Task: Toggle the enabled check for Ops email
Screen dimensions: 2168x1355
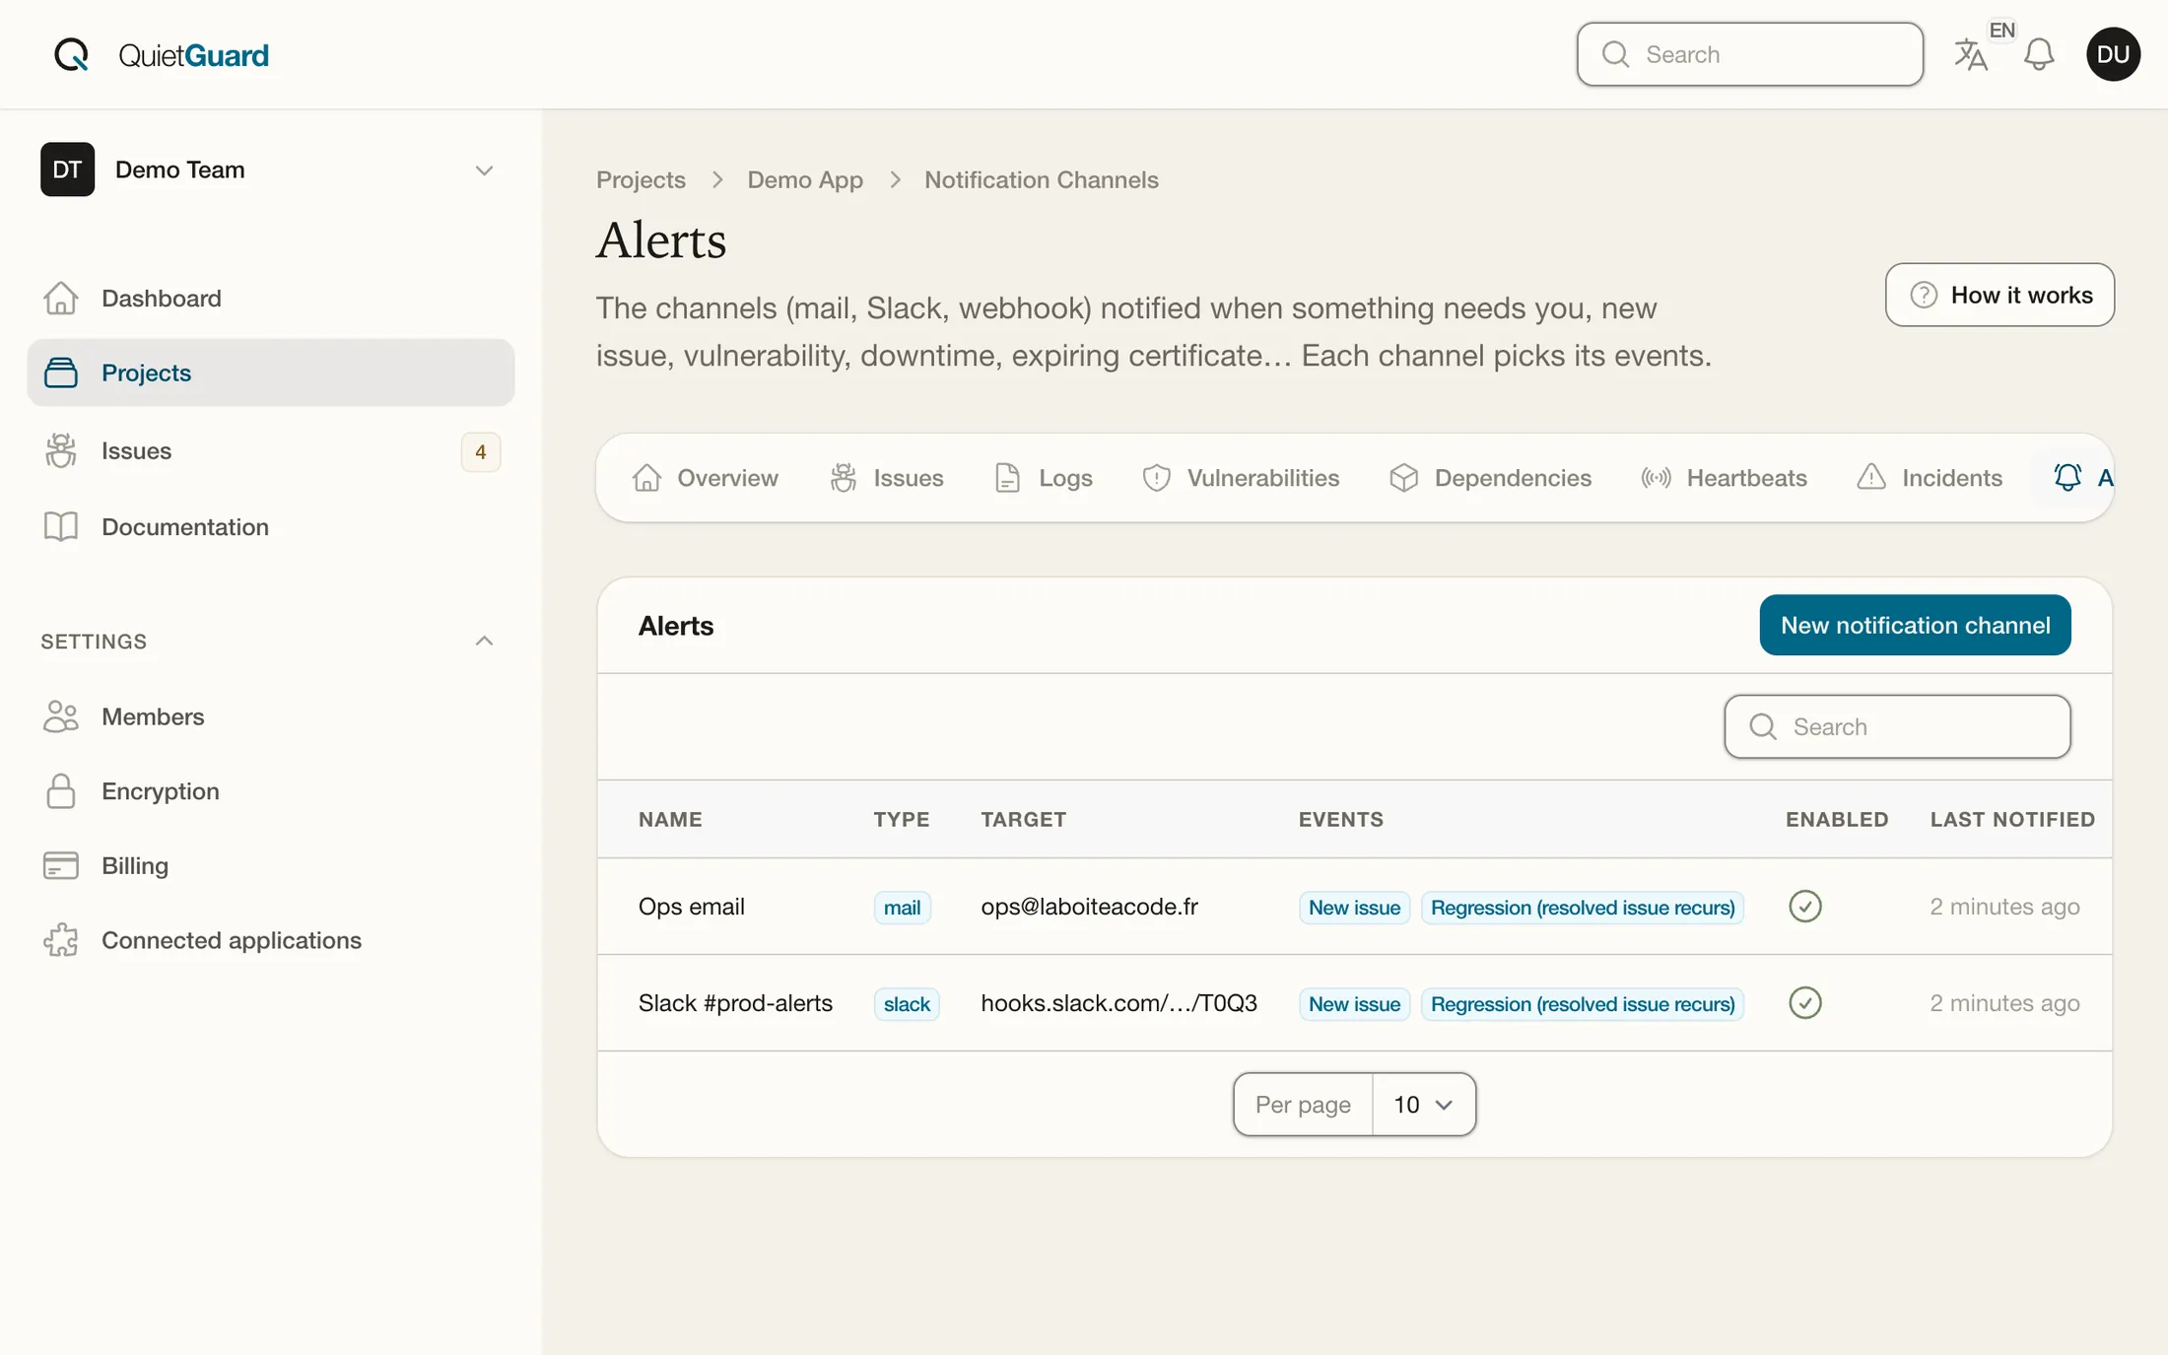Action: 1805,906
